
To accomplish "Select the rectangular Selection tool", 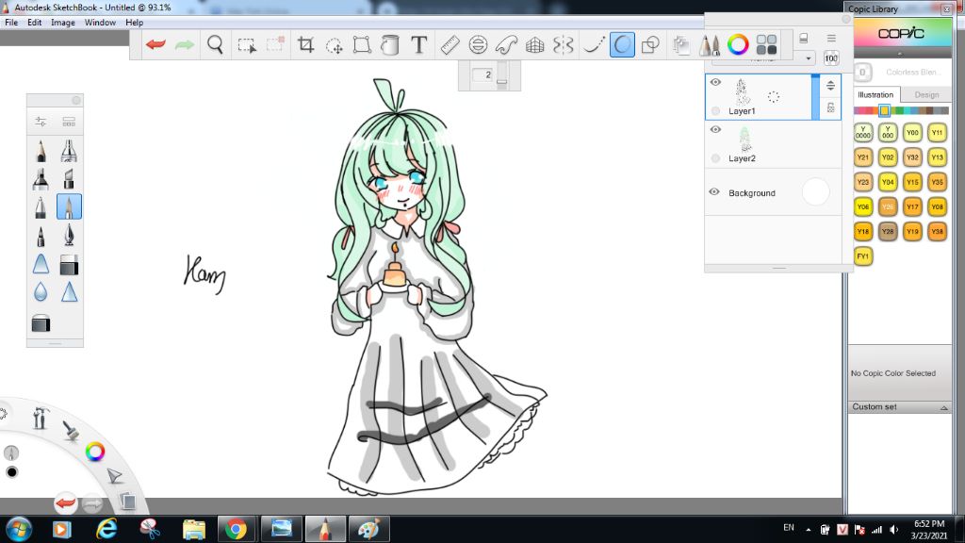I will 247,45.
